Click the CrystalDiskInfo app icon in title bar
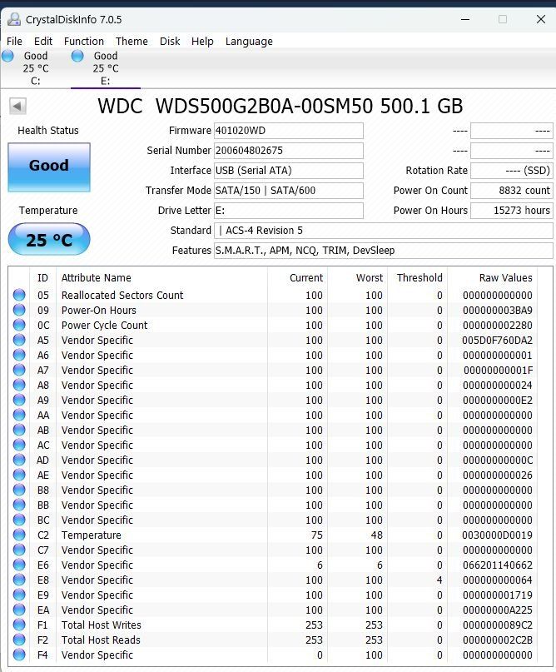The width and height of the screenshot is (556, 672). click(x=14, y=19)
